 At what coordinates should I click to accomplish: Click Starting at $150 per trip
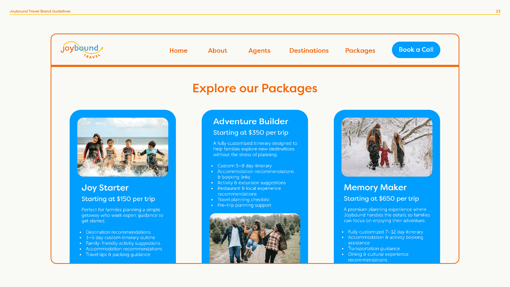coord(118,199)
